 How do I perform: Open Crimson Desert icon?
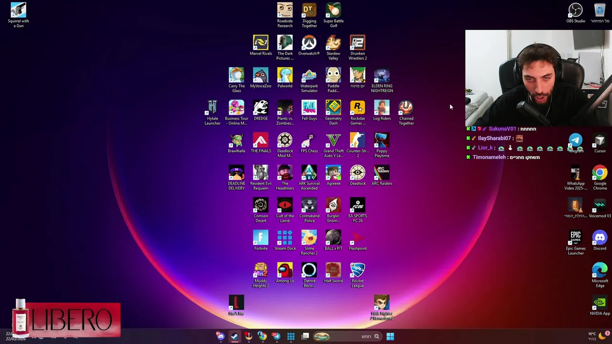(261, 210)
